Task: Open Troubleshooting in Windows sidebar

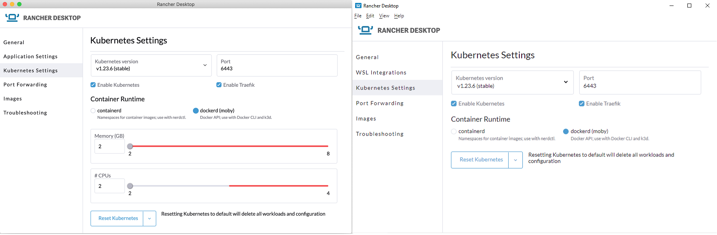Action: tap(397, 134)
